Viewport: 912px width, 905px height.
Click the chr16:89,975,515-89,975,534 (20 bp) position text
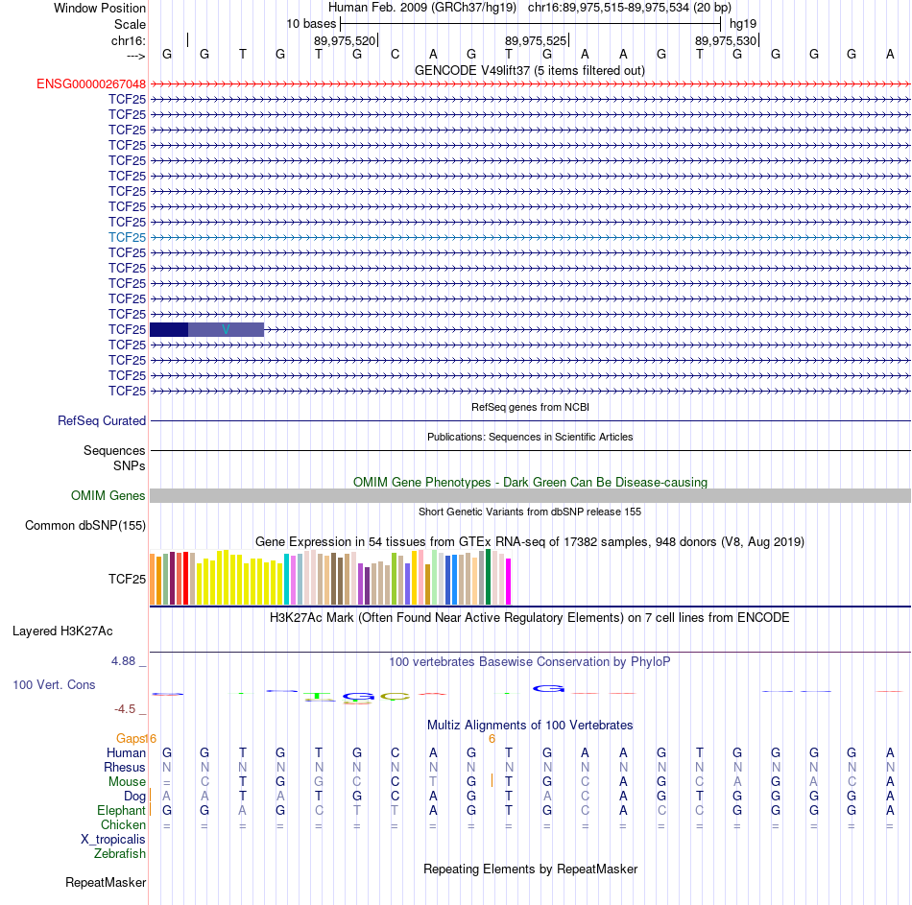pyautogui.click(x=630, y=8)
